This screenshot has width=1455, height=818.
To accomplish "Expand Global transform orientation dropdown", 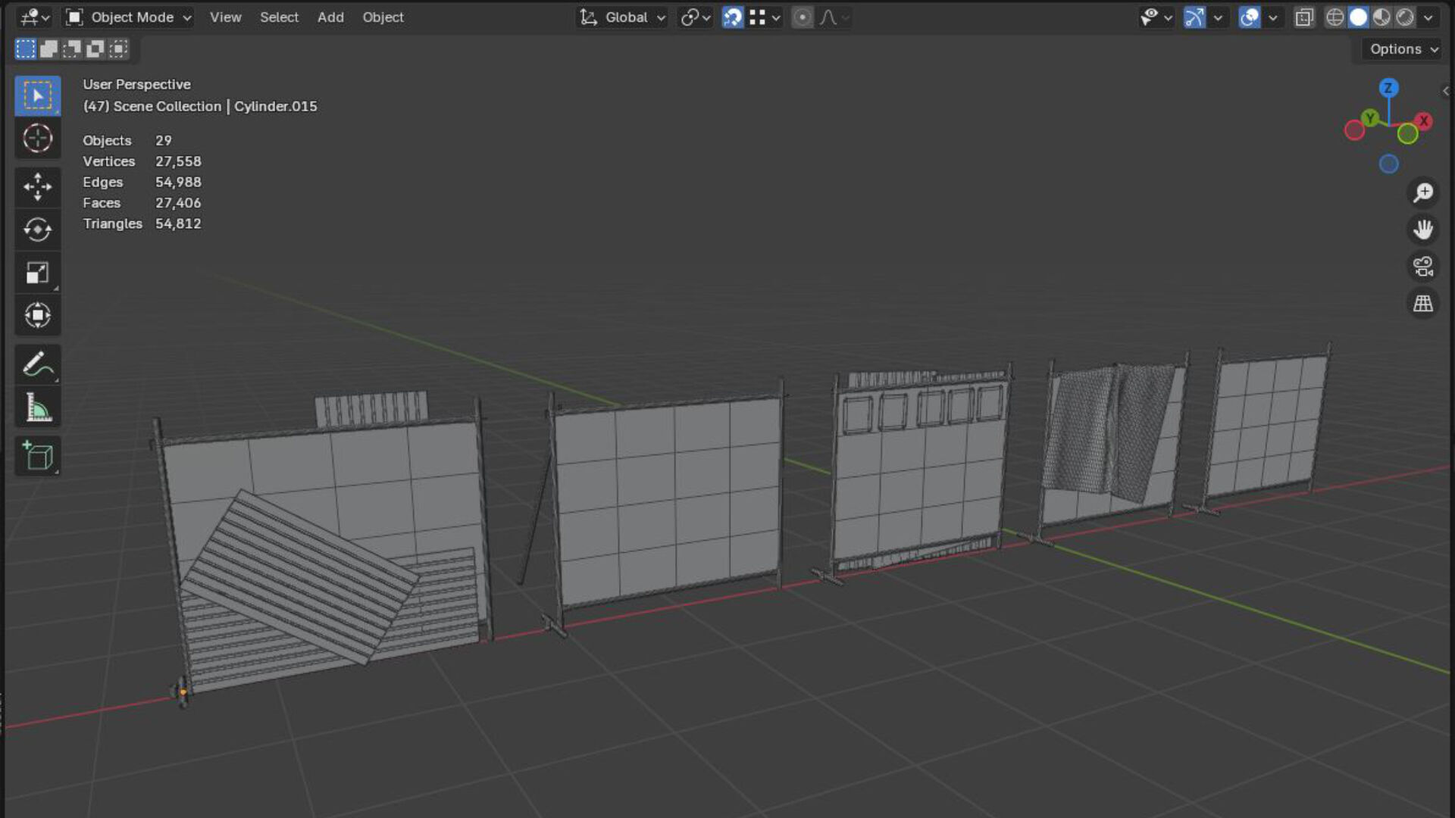I will pos(623,17).
